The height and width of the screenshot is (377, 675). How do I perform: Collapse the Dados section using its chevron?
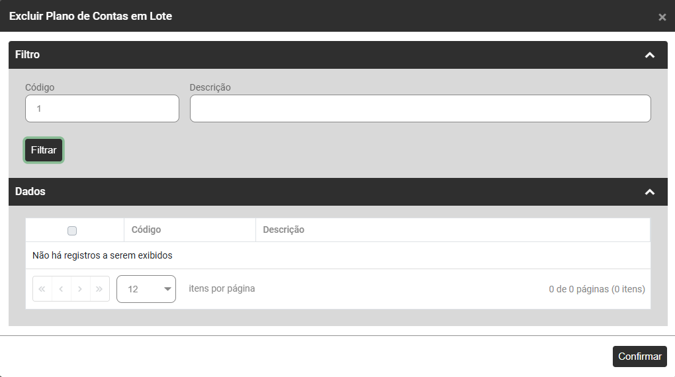[x=650, y=192]
